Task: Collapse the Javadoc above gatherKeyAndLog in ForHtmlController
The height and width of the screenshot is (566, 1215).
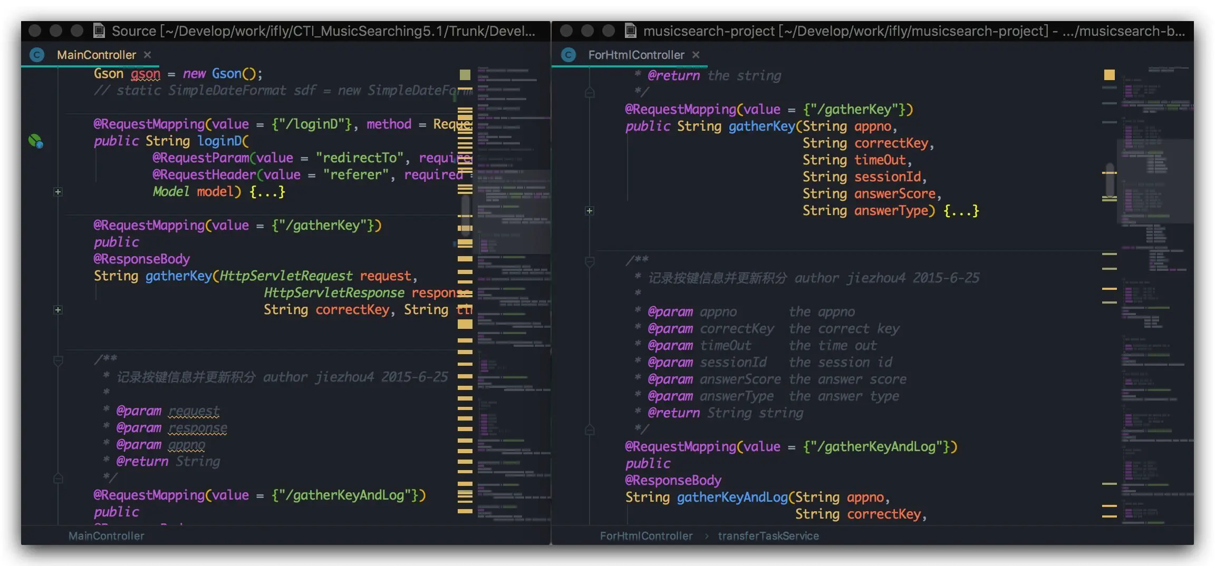Action: 590,261
